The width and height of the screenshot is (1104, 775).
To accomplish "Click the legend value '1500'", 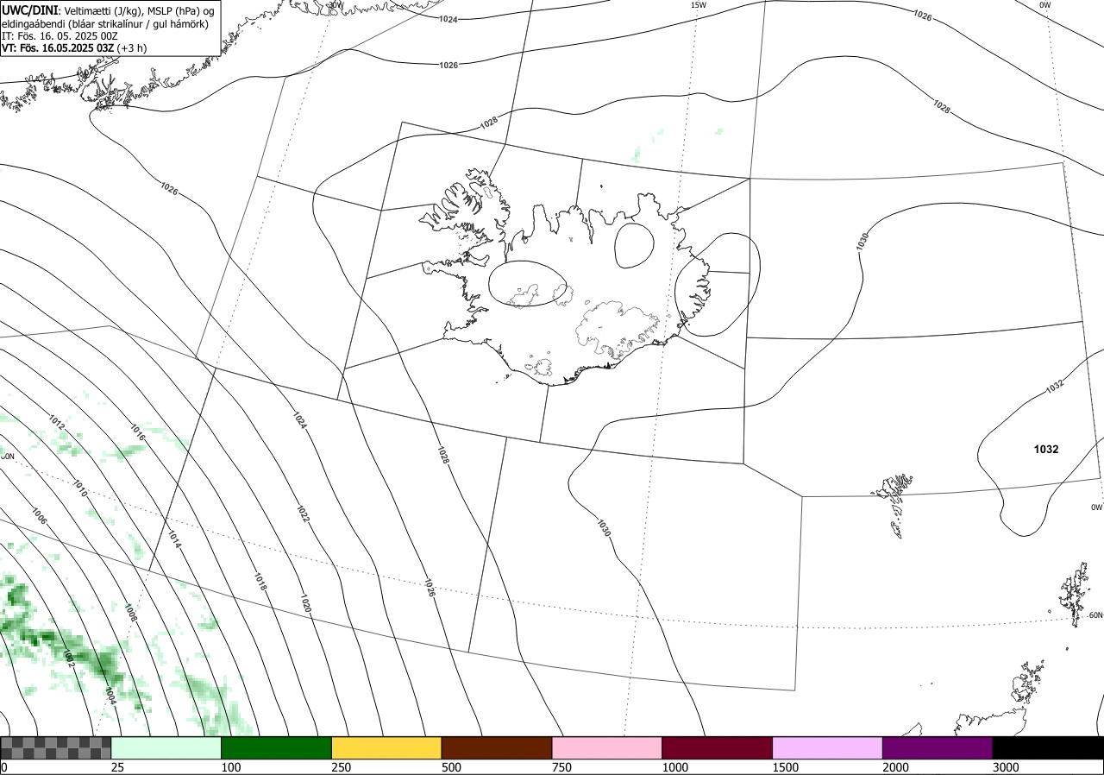I will pos(785,767).
